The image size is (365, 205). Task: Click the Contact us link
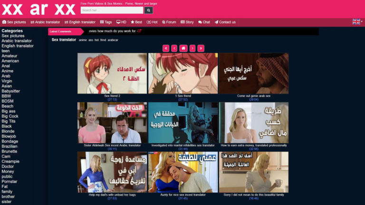pos(225,22)
